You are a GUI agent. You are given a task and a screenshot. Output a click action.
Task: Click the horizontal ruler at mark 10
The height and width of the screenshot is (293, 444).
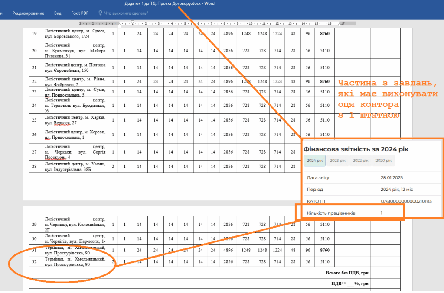click(x=250, y=23)
